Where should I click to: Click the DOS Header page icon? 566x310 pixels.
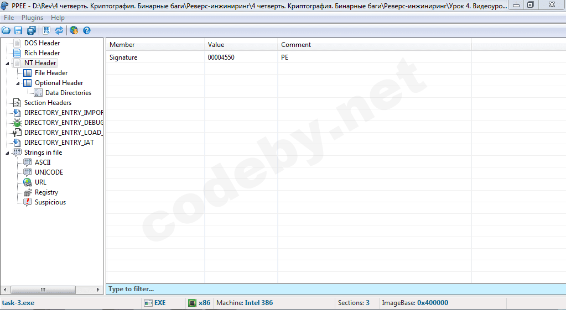17,43
